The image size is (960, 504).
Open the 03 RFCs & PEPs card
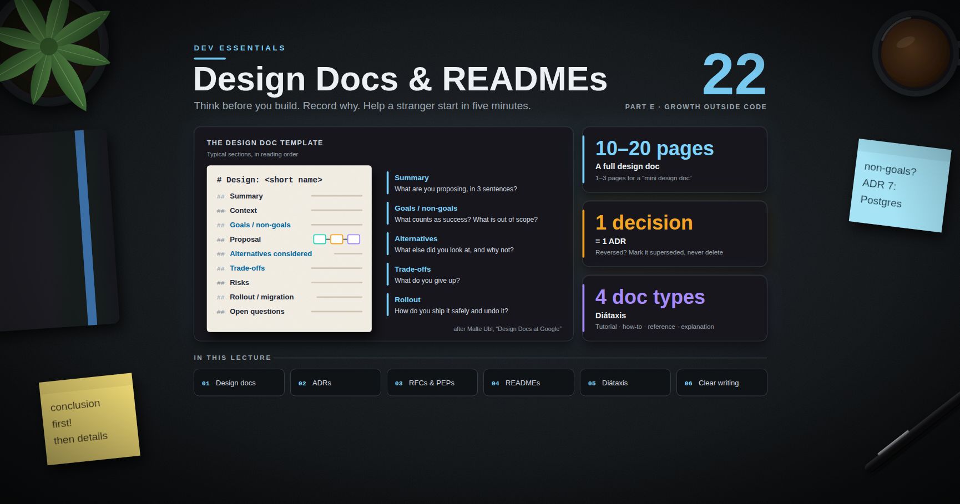[432, 383]
